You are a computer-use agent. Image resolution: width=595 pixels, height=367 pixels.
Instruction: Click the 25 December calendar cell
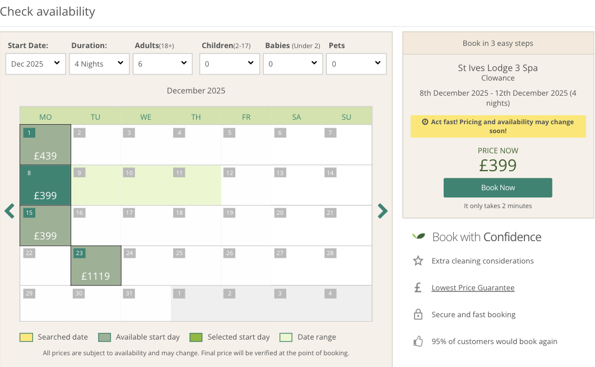pyautogui.click(x=196, y=266)
